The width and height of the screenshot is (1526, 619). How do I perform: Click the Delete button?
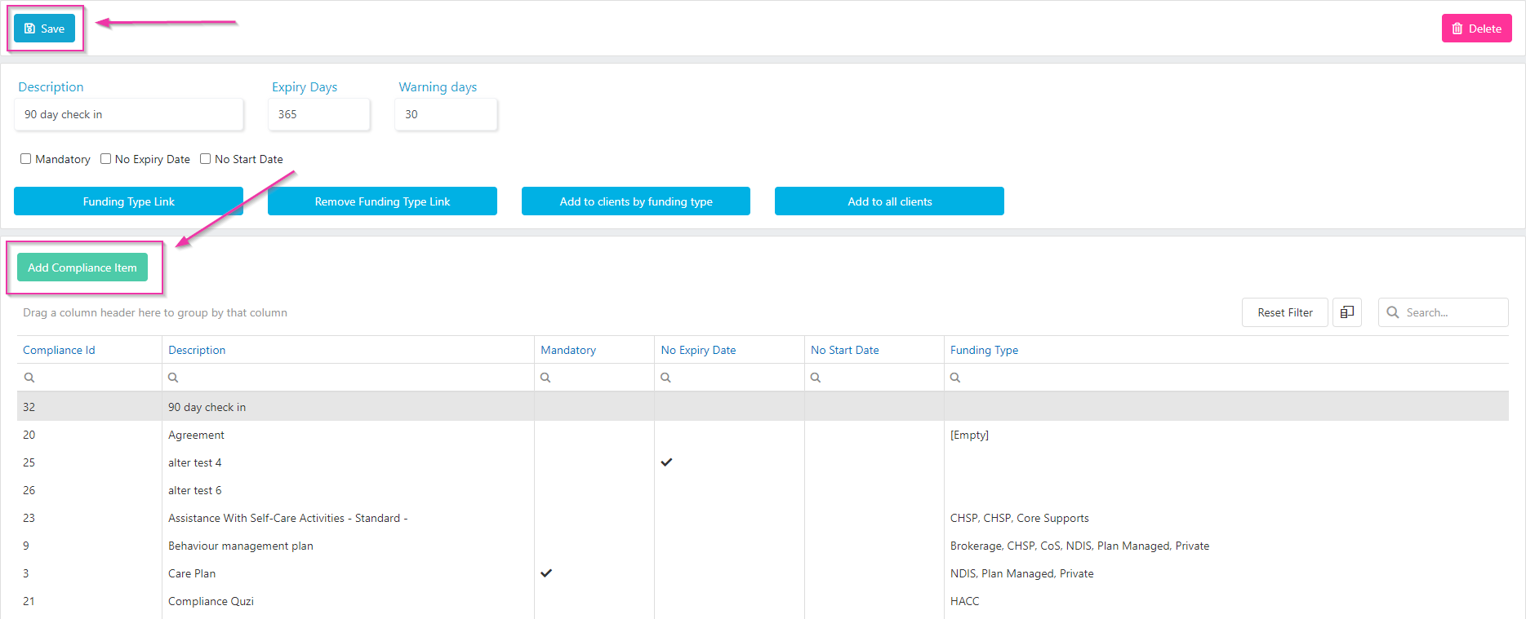click(1476, 29)
